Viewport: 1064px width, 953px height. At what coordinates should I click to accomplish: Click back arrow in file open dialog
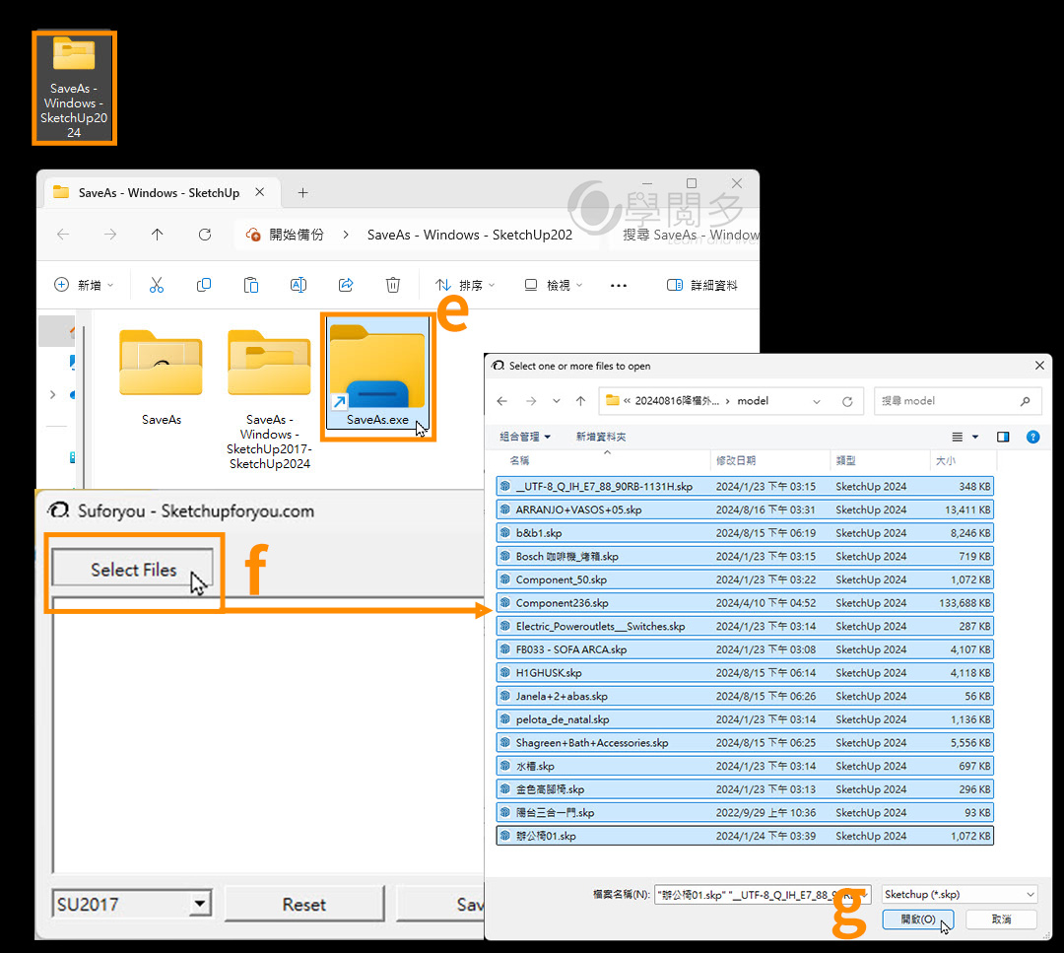(502, 401)
